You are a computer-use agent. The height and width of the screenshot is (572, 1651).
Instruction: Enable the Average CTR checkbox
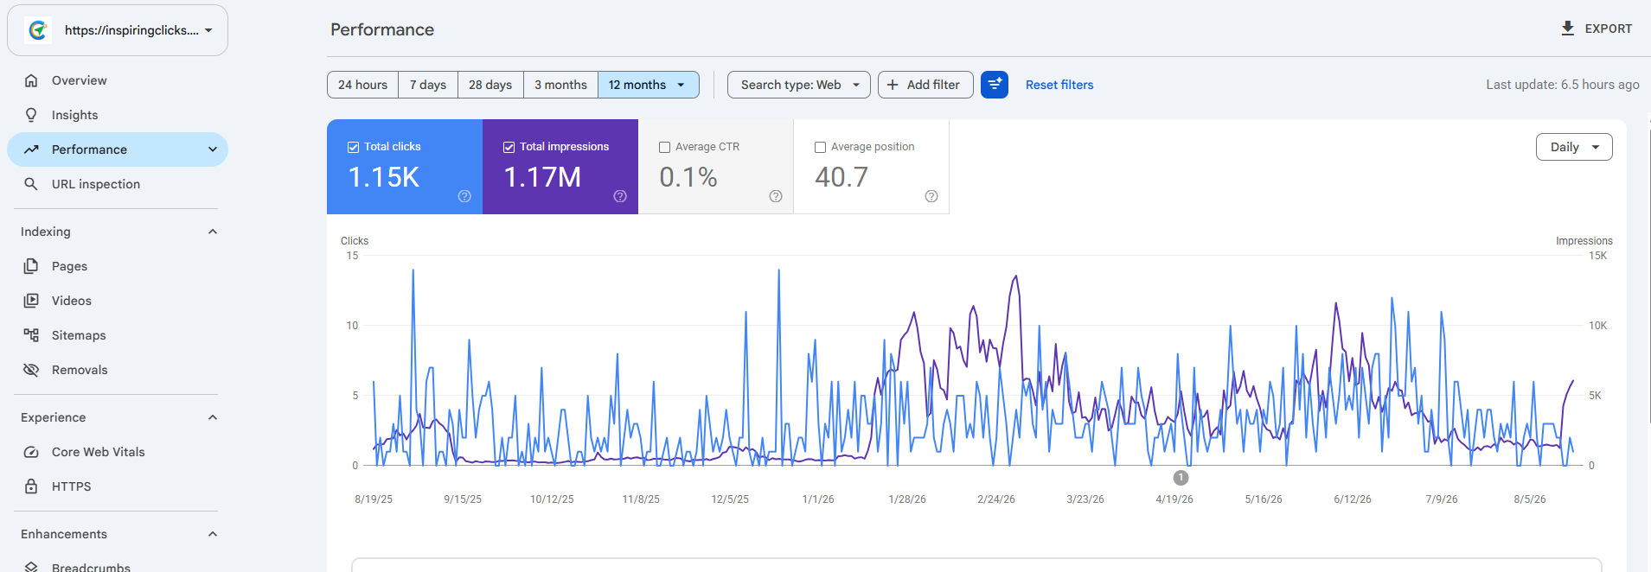tap(664, 147)
